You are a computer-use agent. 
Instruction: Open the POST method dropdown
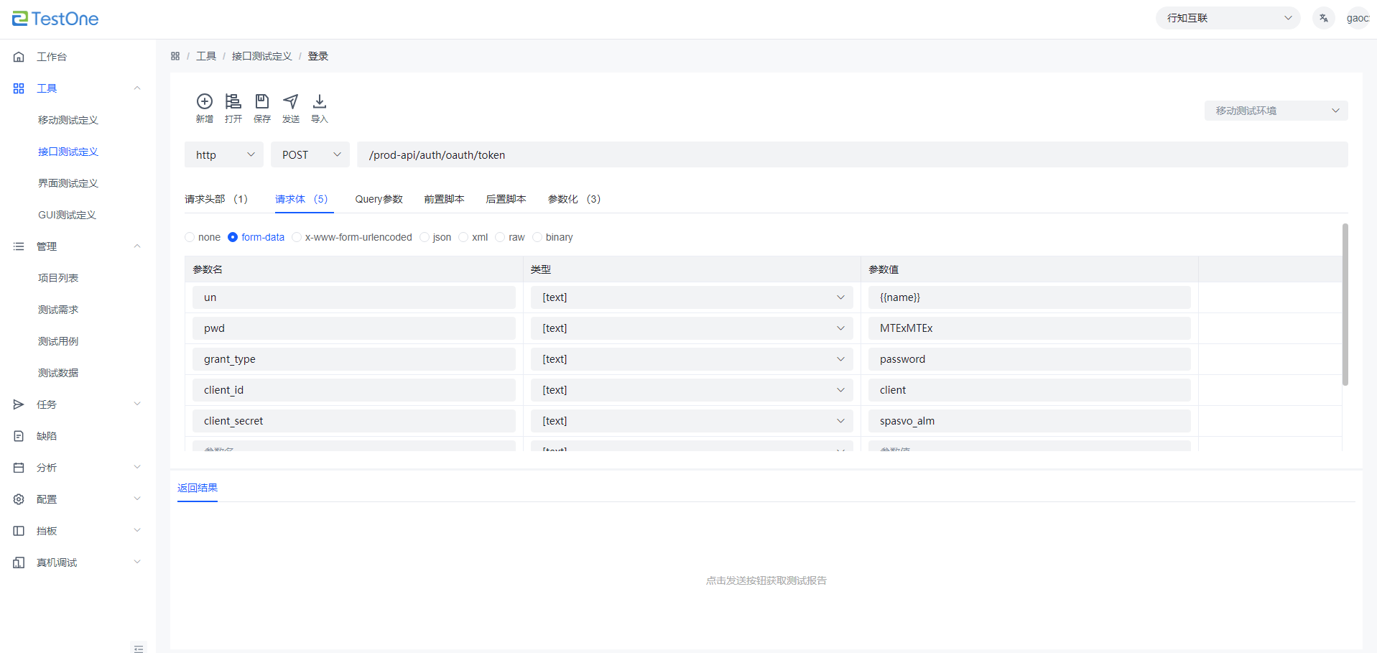310,154
